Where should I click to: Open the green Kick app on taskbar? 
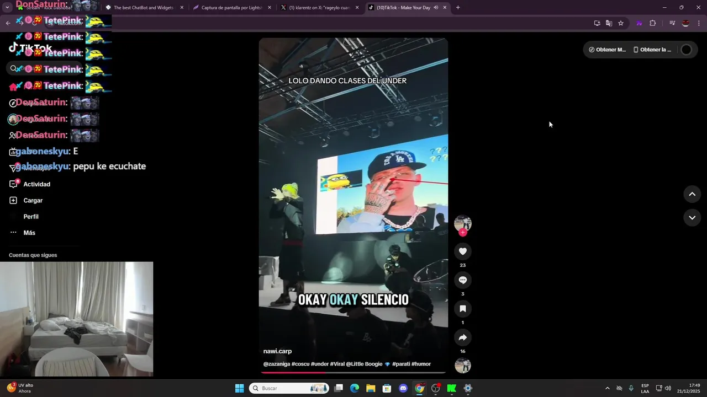pos(452,388)
